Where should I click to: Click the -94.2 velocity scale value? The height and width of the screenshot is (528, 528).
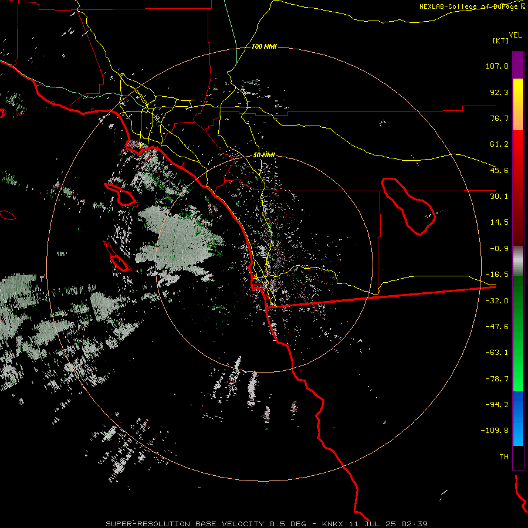tap(497, 405)
